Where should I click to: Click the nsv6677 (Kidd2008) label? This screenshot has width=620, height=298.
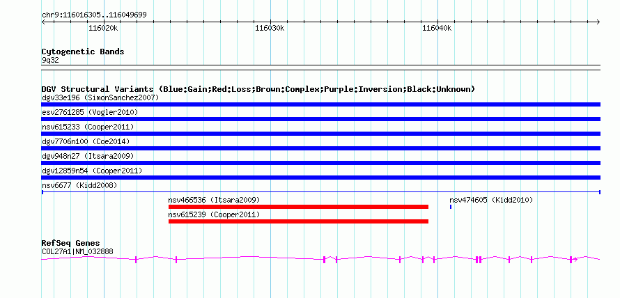coord(79,185)
